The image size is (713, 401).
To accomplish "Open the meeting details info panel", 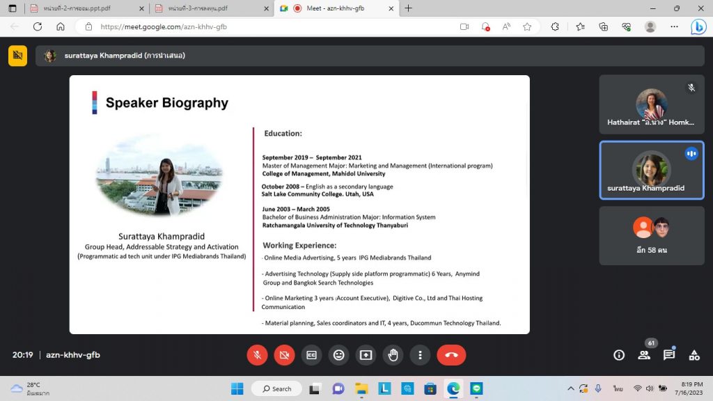I will click(618, 355).
